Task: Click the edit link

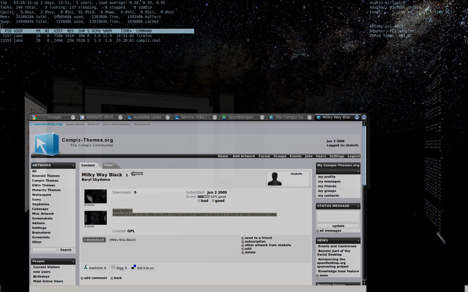Action: click(x=247, y=249)
